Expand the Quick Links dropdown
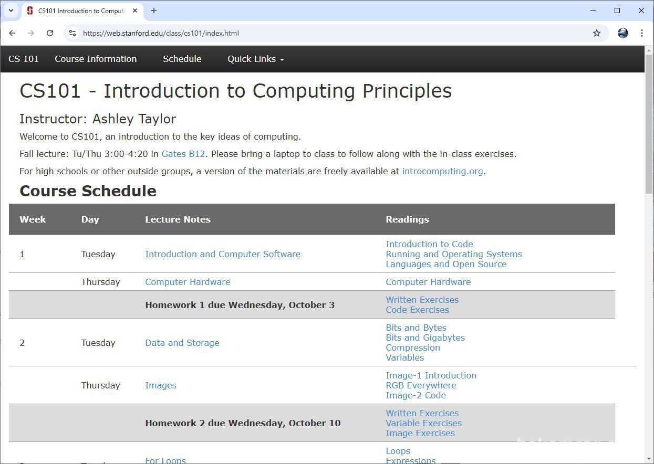654x464 pixels. point(255,59)
